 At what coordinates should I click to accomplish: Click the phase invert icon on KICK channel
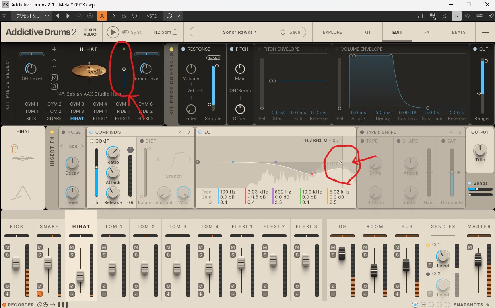click(x=7, y=286)
